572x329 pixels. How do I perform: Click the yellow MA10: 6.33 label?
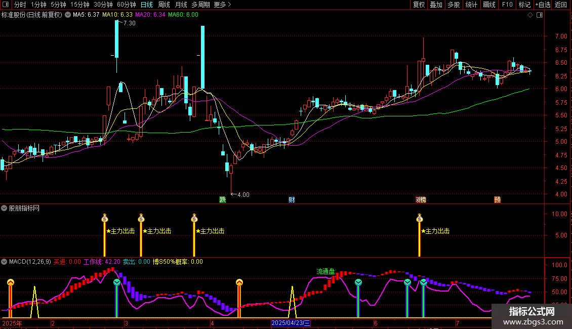[x=117, y=15]
